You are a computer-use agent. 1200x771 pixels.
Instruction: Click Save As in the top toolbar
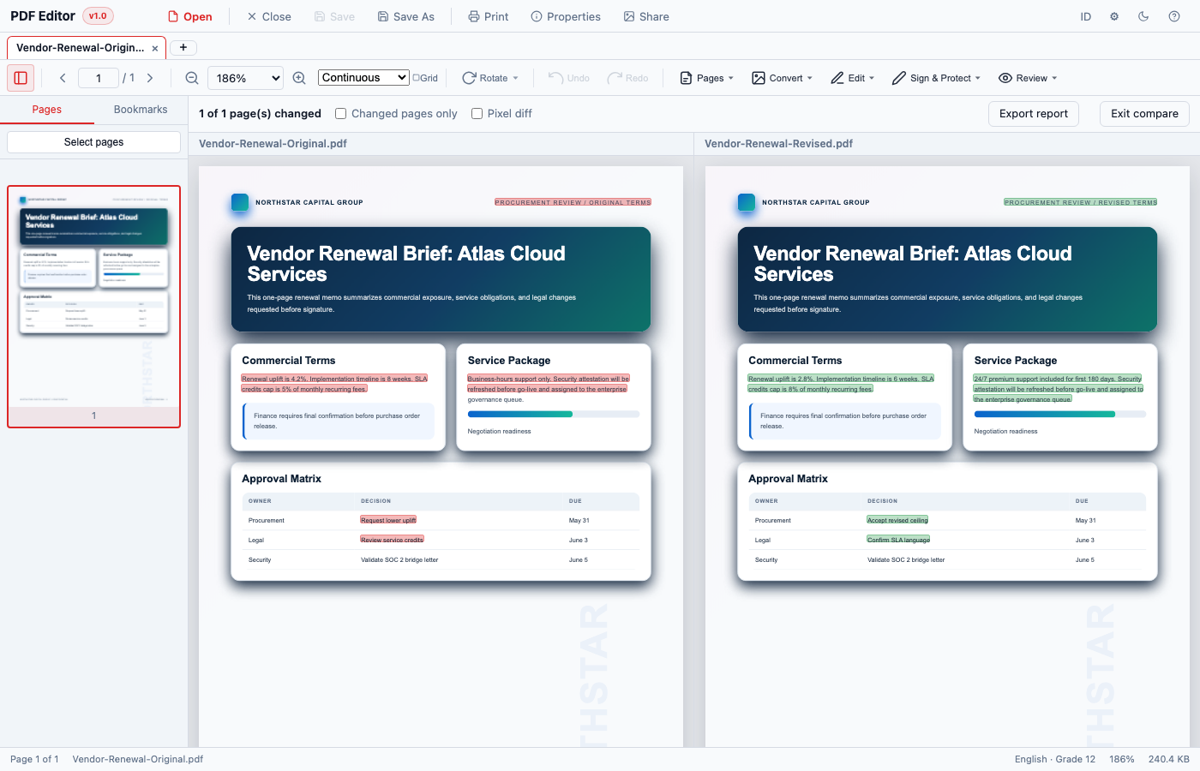(405, 16)
